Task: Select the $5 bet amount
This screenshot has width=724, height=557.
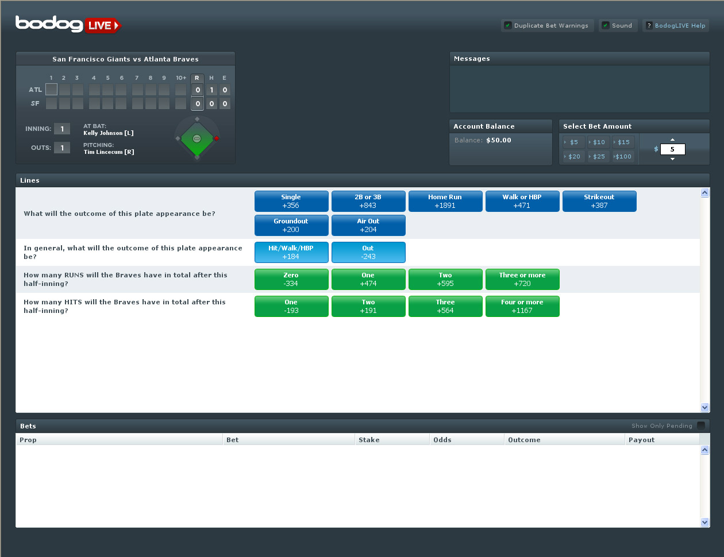Action: point(573,142)
